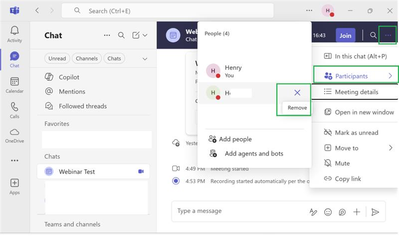Open the Calendar app
The image size is (399, 236).
point(14,85)
